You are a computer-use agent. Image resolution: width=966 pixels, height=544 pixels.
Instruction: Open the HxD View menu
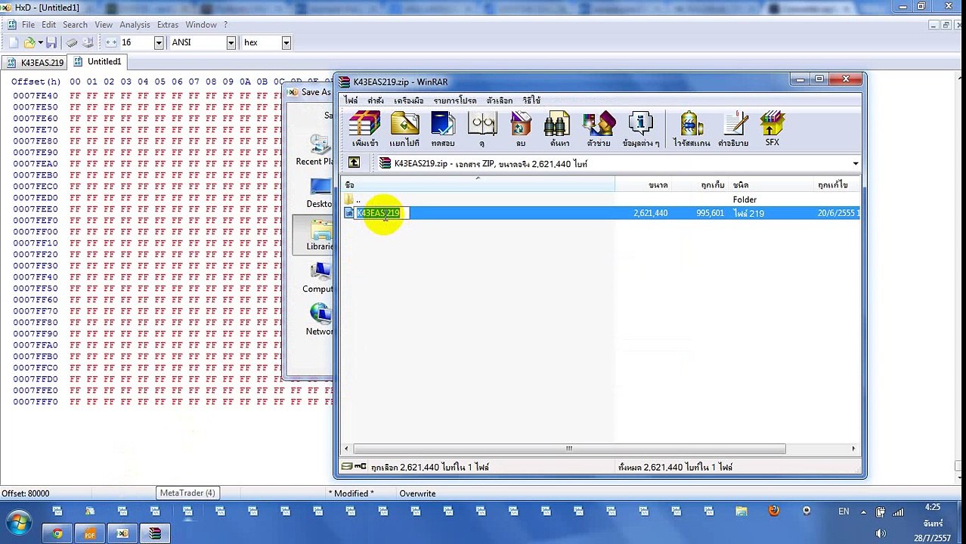[x=104, y=25]
